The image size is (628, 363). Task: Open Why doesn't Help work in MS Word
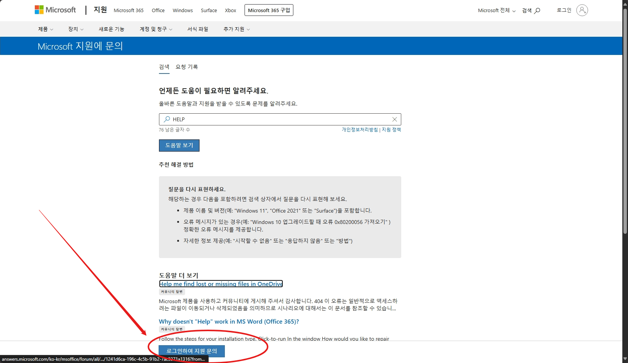tap(229, 321)
